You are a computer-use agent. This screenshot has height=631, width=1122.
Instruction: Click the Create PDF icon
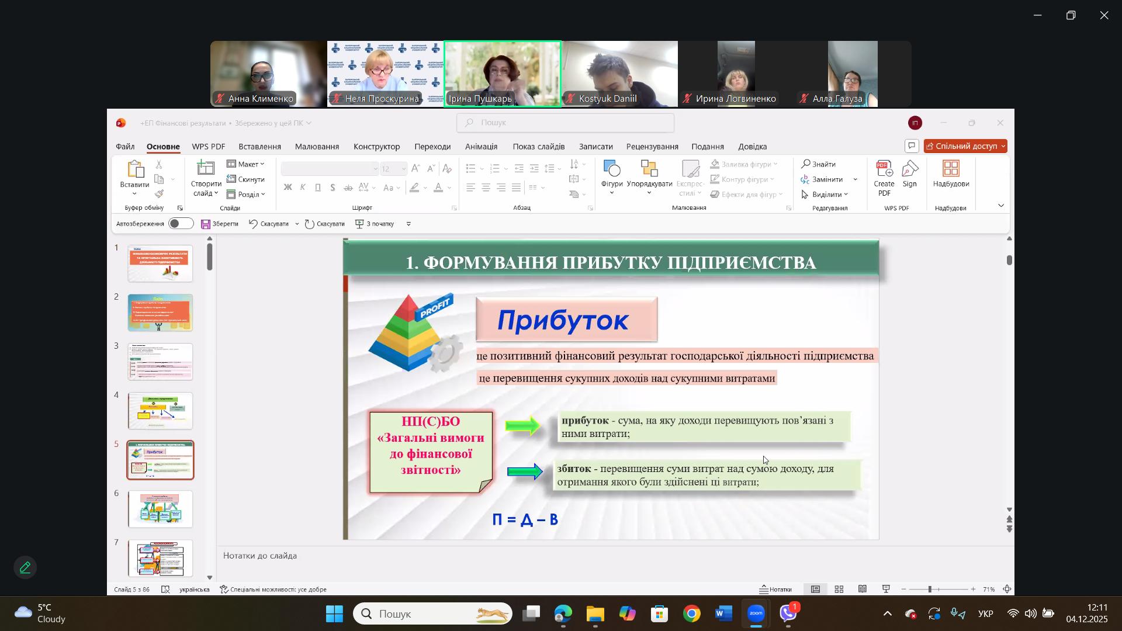(x=884, y=170)
